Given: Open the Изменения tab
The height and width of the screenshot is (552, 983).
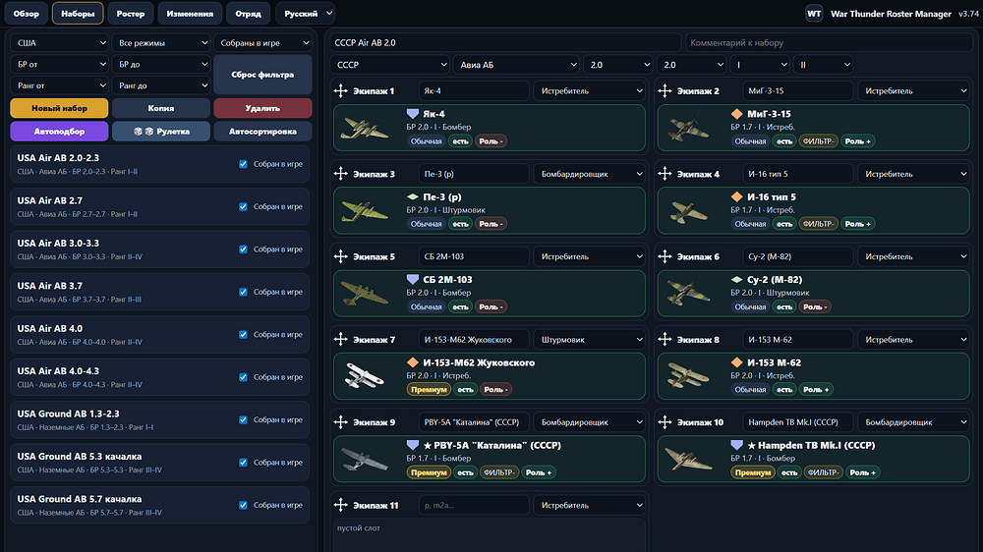Looking at the screenshot, I should pyautogui.click(x=190, y=13).
